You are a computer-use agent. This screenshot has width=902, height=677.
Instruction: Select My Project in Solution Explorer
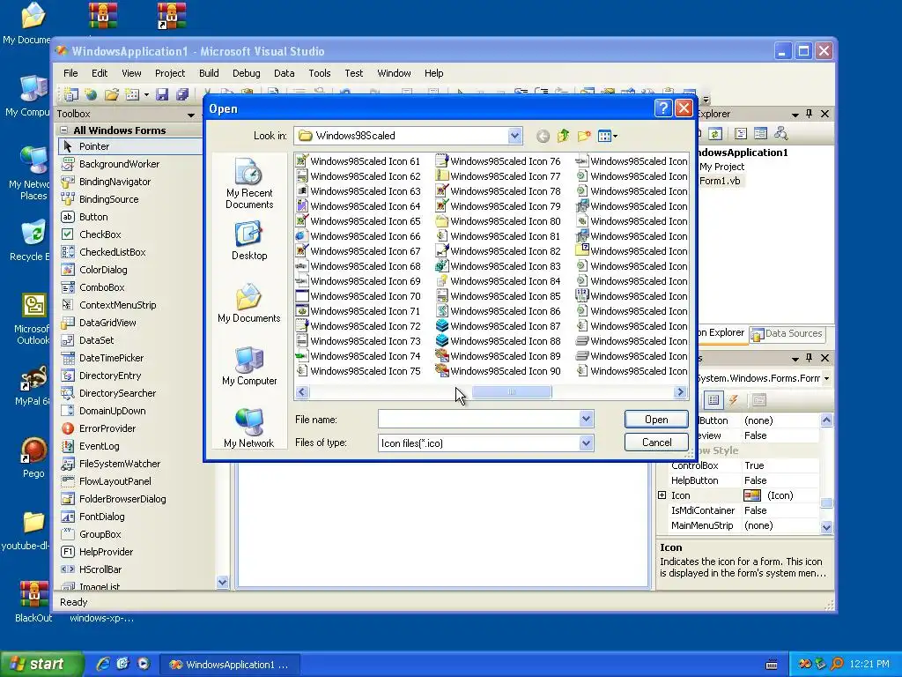721,167
